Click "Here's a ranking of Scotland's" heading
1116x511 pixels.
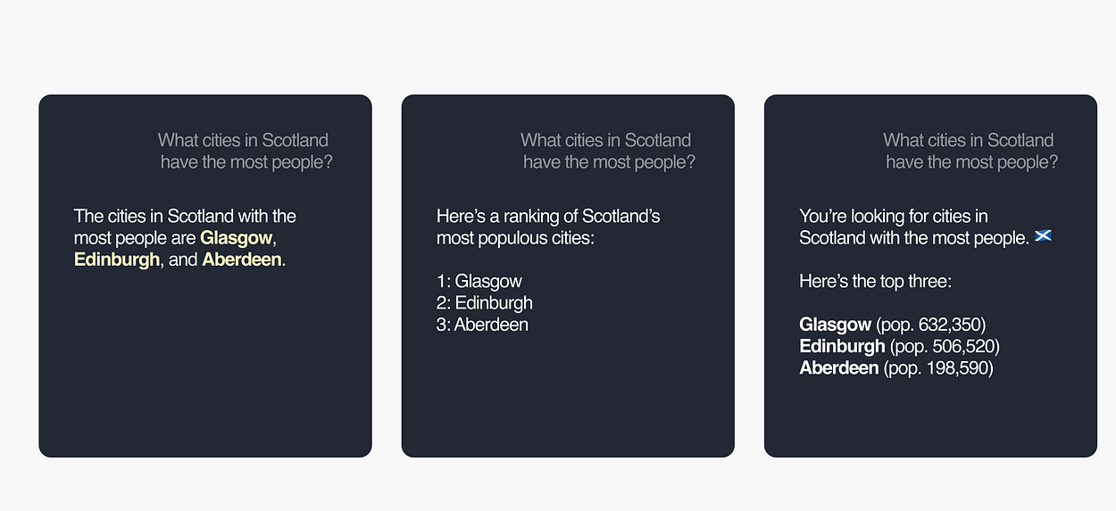pos(548,216)
